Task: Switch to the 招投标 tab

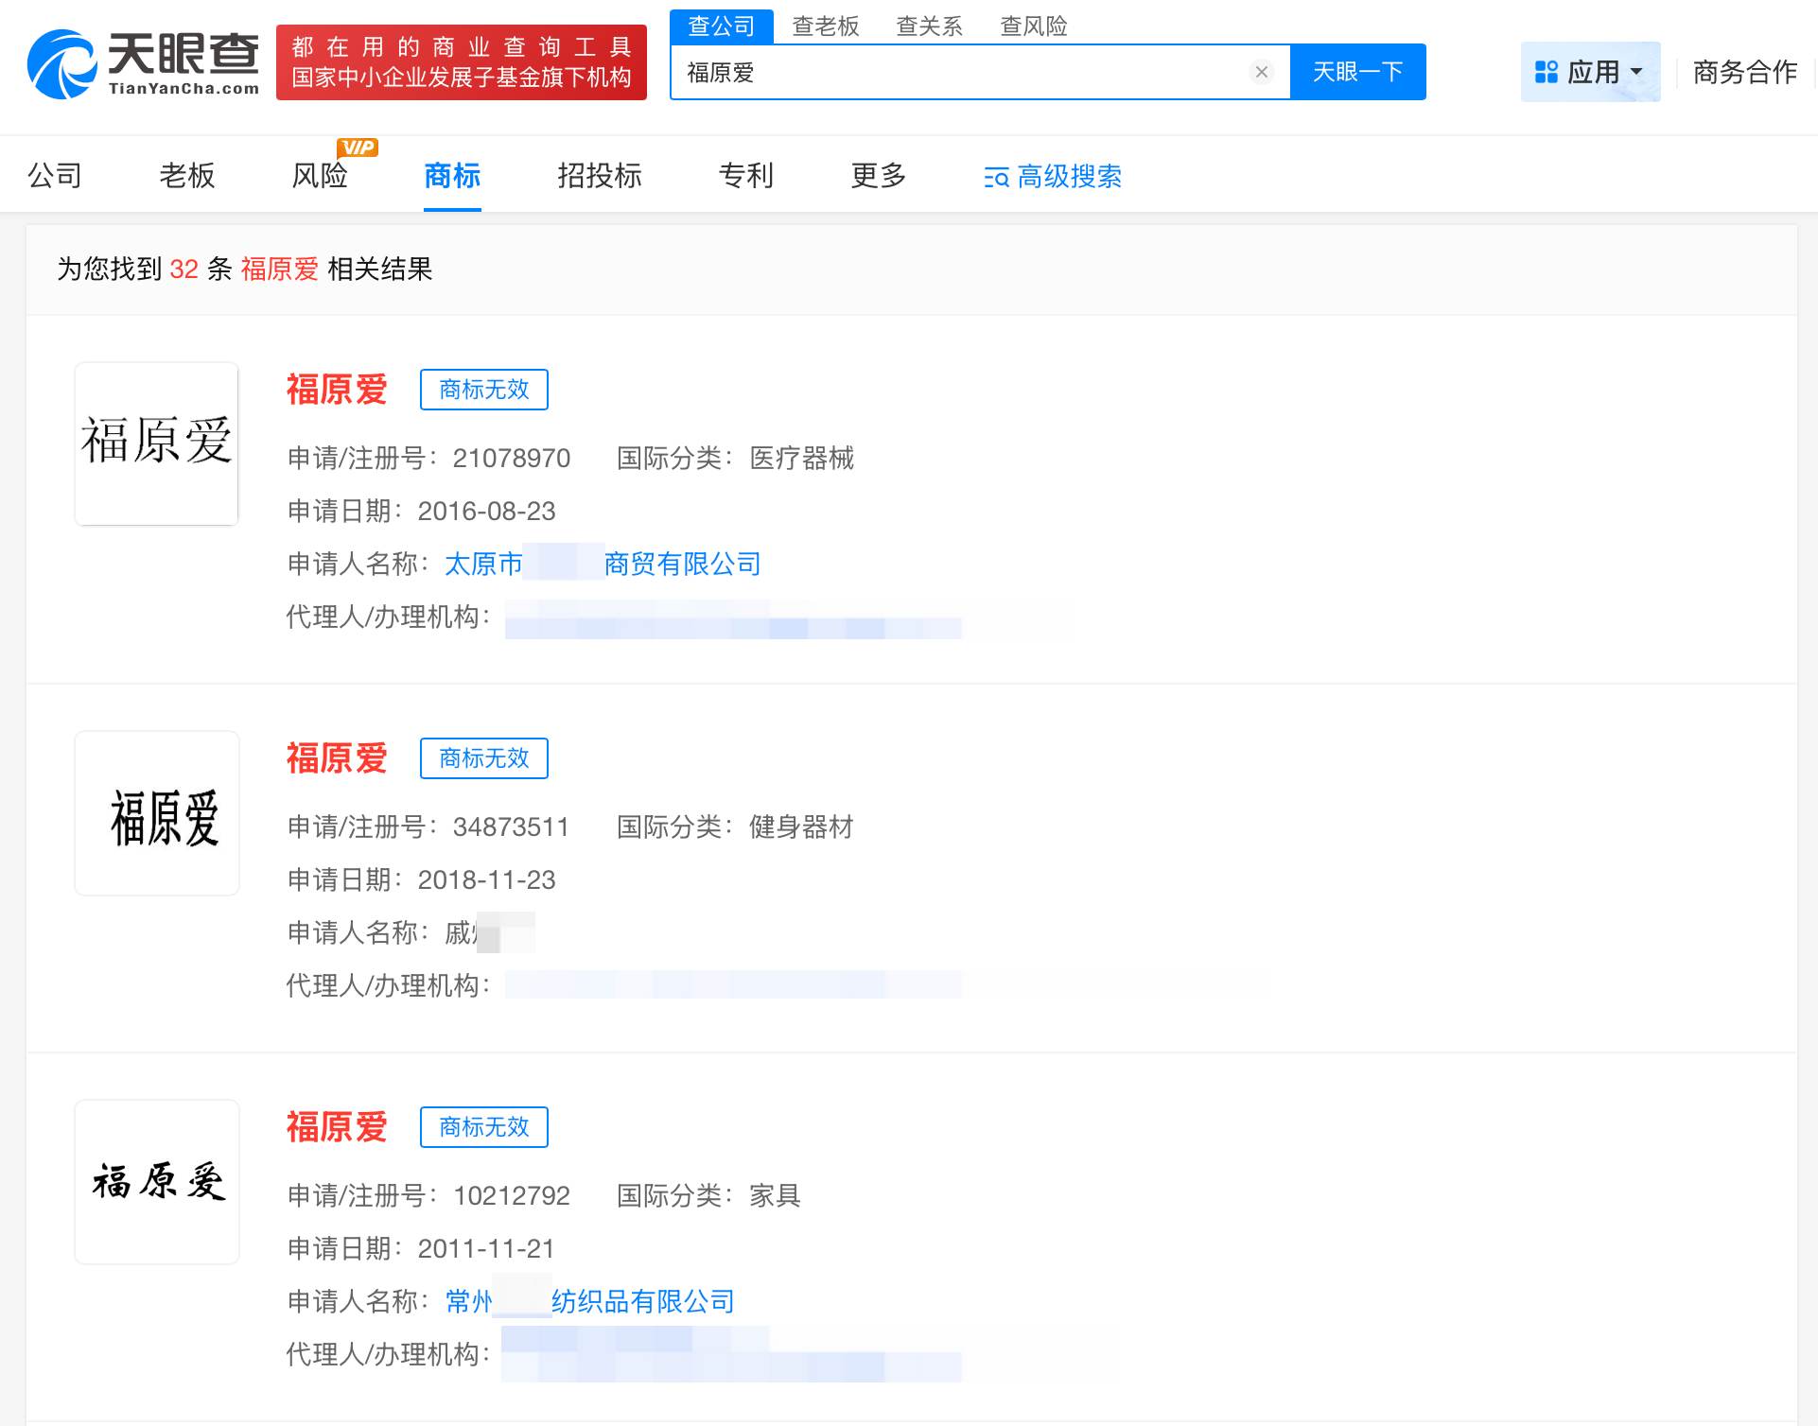Action: 600,176
